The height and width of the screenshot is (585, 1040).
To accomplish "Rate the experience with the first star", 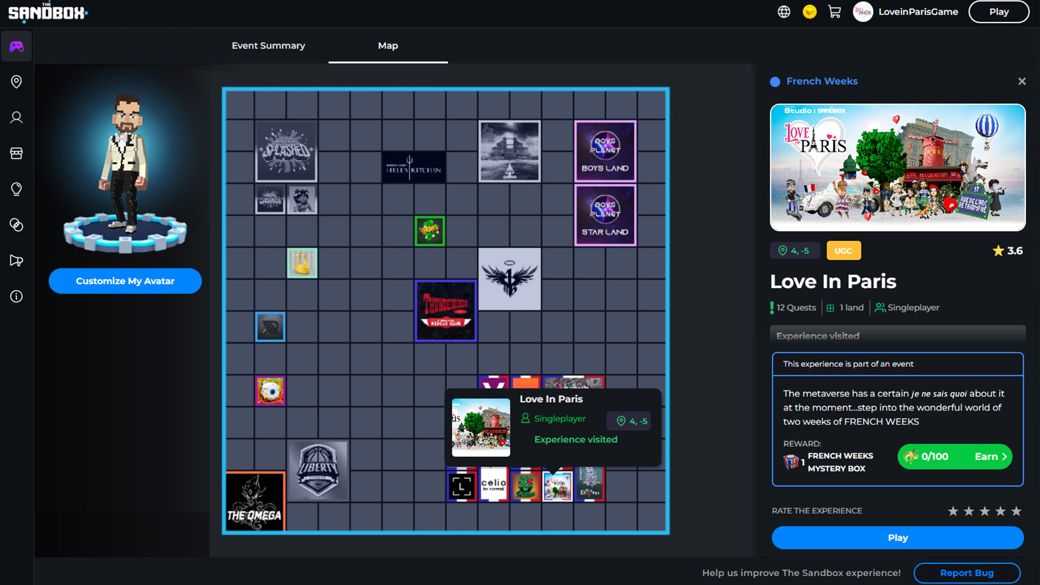I will pos(953,511).
